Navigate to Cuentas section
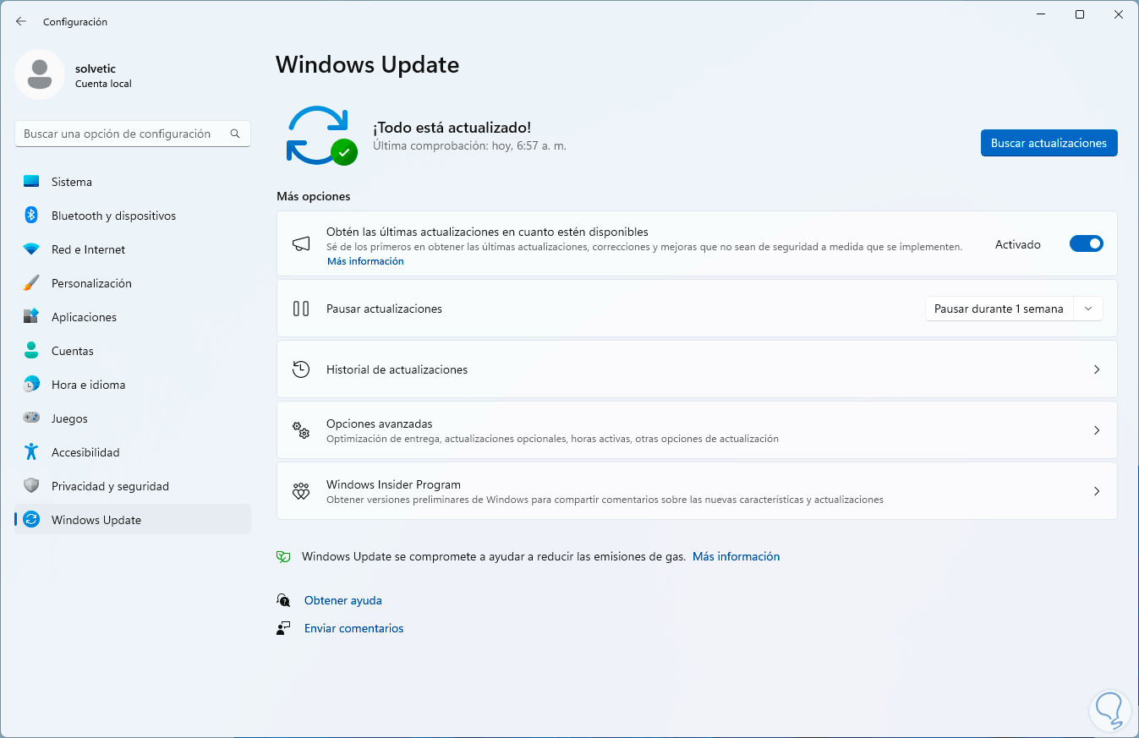The width and height of the screenshot is (1139, 738). coord(133,351)
